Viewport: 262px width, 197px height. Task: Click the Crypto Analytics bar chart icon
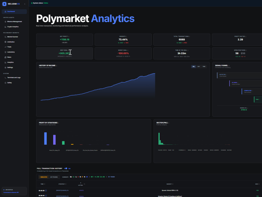point(5,27)
